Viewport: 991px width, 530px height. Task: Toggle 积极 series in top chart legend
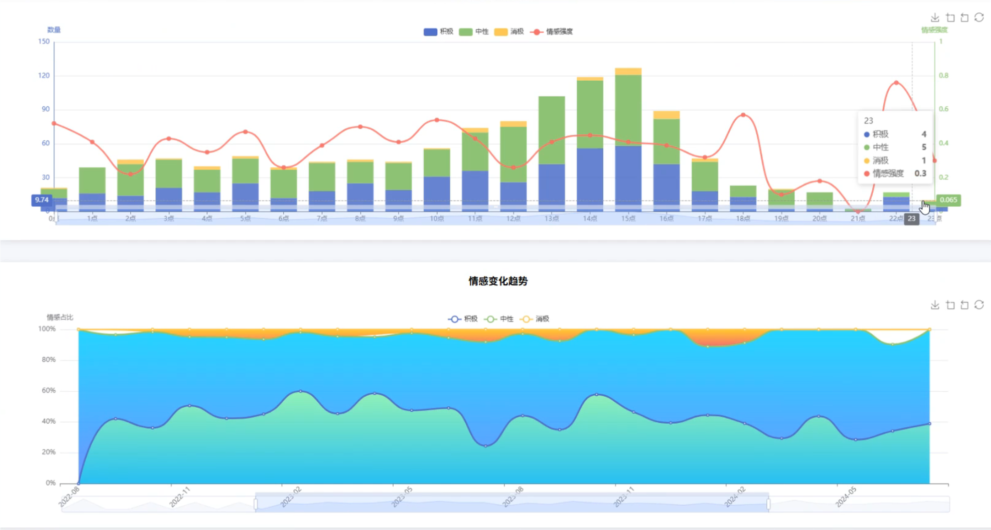(x=438, y=31)
